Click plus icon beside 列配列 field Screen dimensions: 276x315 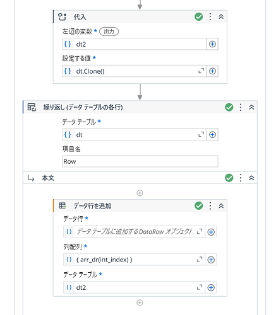[211, 260]
